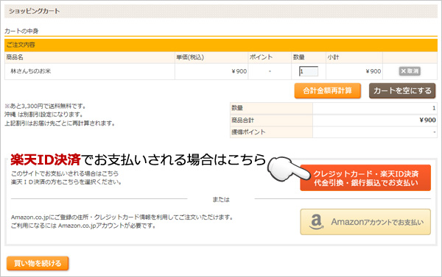Click the ポイント column header
The height and width of the screenshot is (277, 442).
[261, 57]
